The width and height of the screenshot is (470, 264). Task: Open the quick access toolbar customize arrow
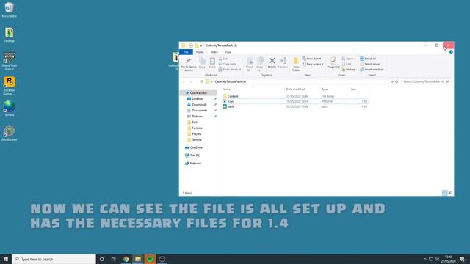201,45
